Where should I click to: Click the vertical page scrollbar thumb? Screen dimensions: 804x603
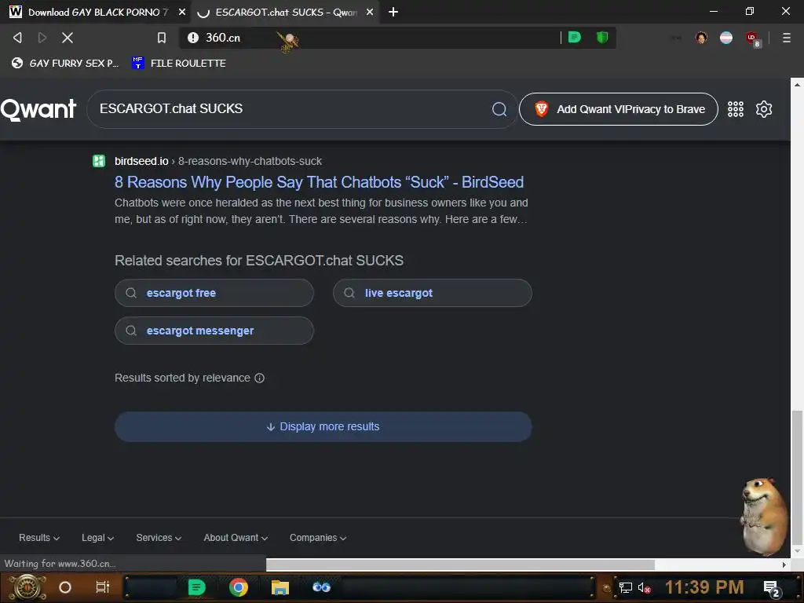[797, 477]
